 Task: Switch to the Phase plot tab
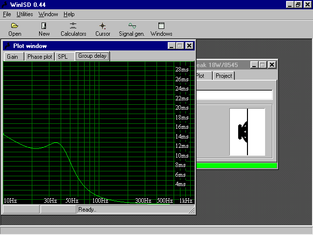[40, 57]
